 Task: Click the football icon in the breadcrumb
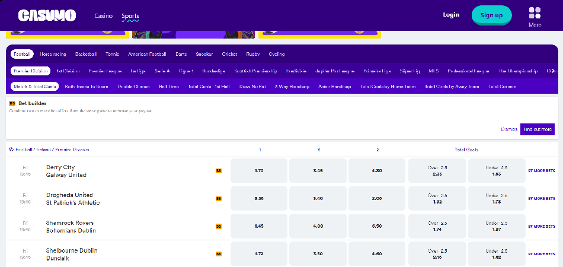[x=11, y=150]
